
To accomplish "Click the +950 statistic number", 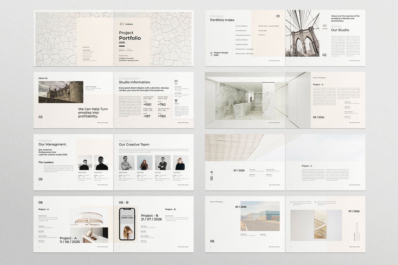I will (147, 105).
